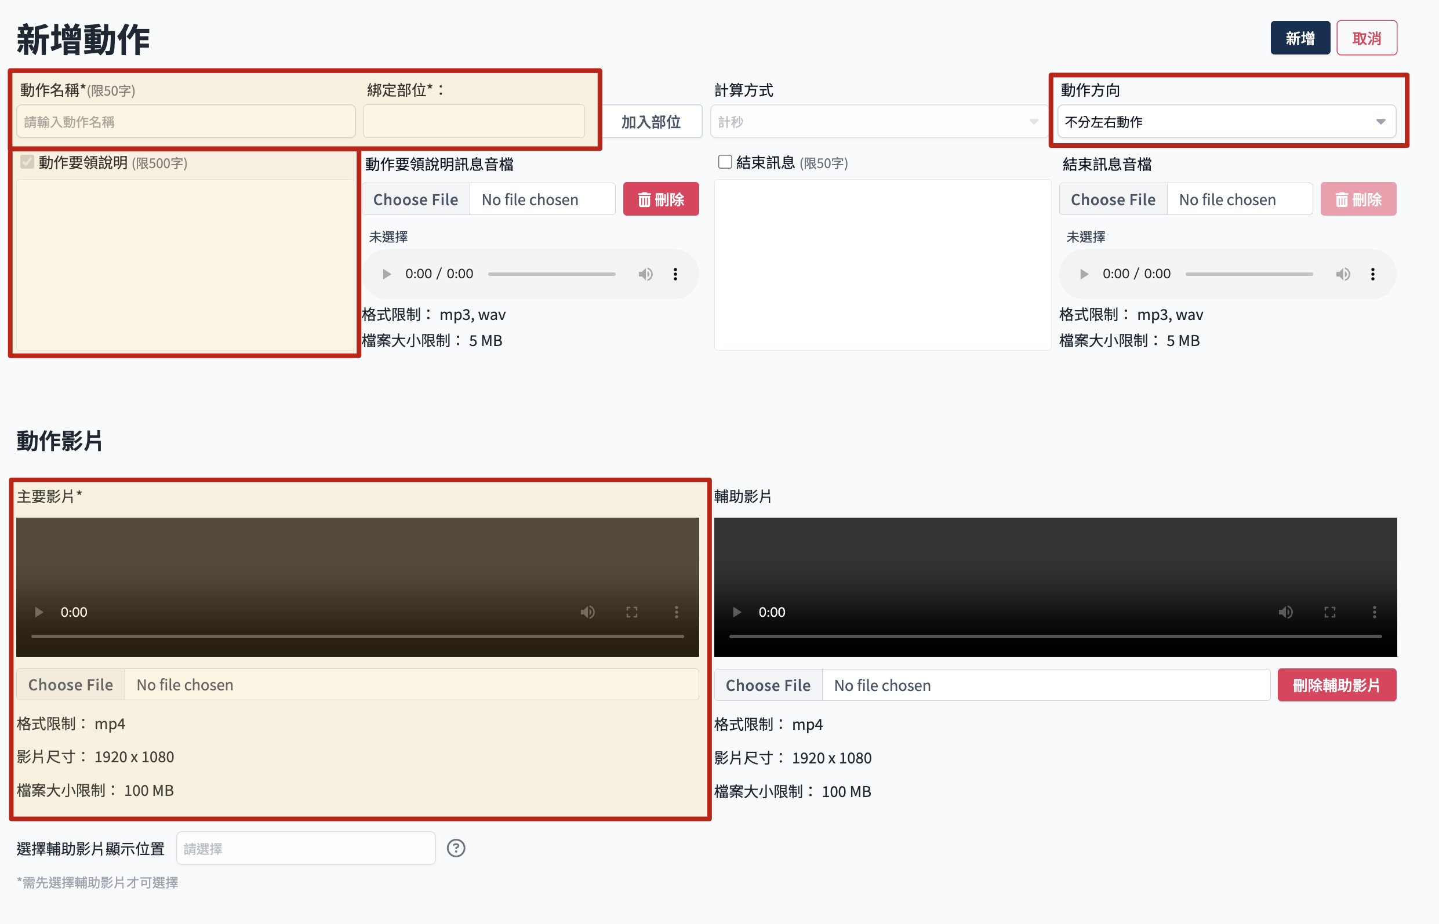
Task: Play the 主要影片 video
Action: point(39,612)
